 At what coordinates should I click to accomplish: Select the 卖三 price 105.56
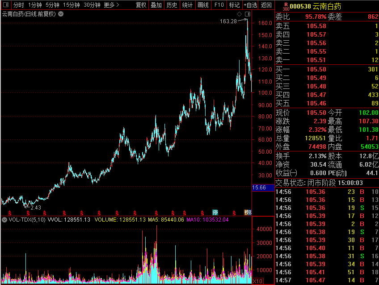tap(316, 43)
